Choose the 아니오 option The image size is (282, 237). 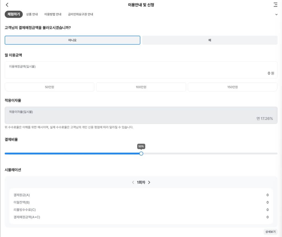(72, 40)
